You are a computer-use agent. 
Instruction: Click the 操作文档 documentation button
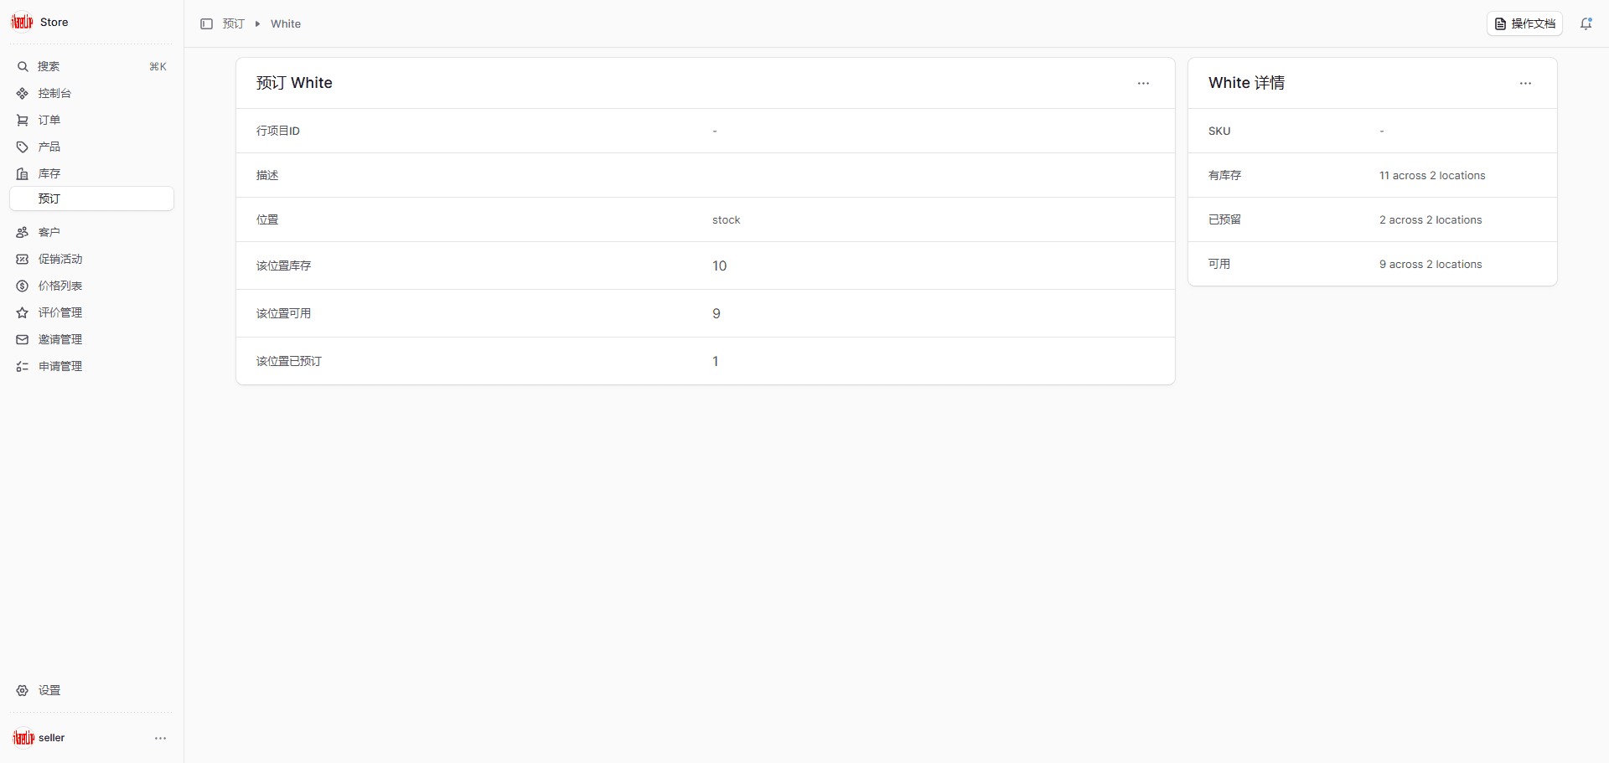(1524, 24)
